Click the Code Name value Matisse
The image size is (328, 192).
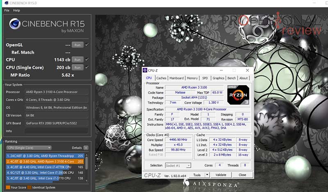(180, 93)
